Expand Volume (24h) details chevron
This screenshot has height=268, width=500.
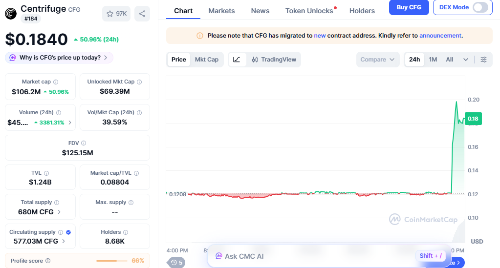[70, 123]
